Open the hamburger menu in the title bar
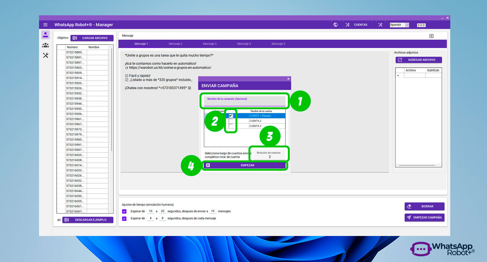 point(45,25)
